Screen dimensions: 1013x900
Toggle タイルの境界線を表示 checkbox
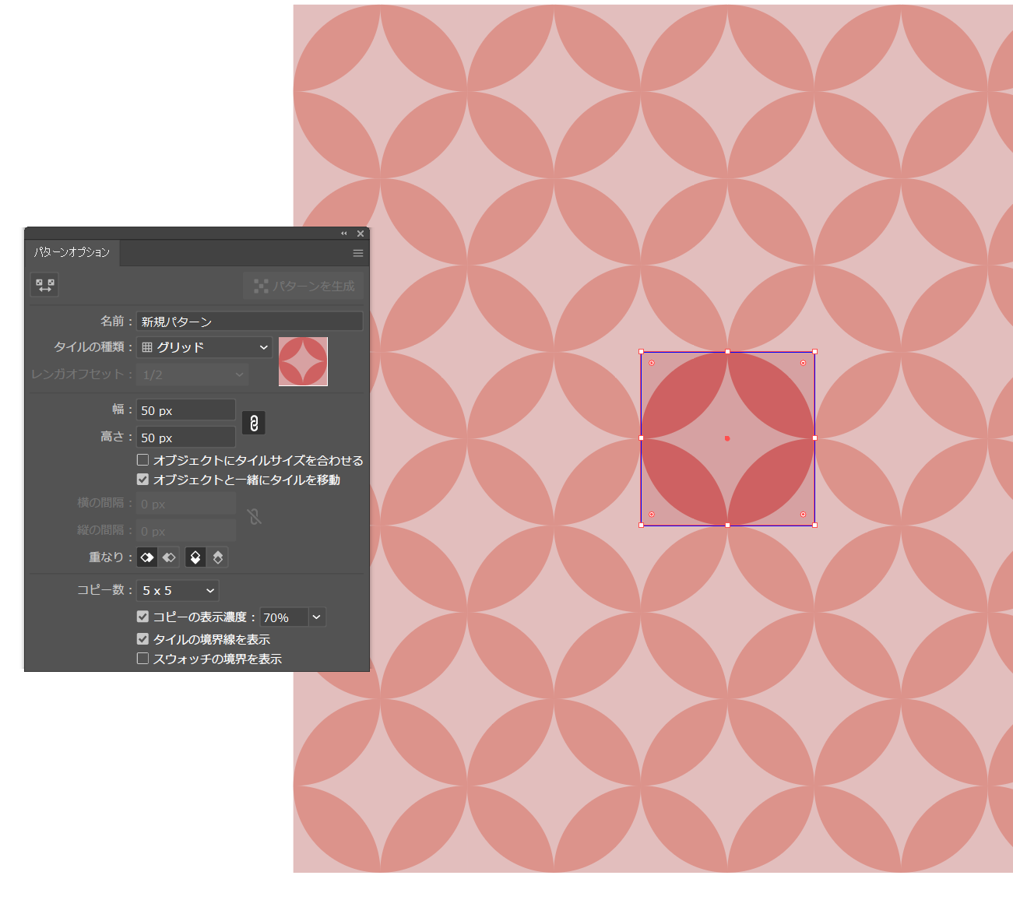point(142,639)
